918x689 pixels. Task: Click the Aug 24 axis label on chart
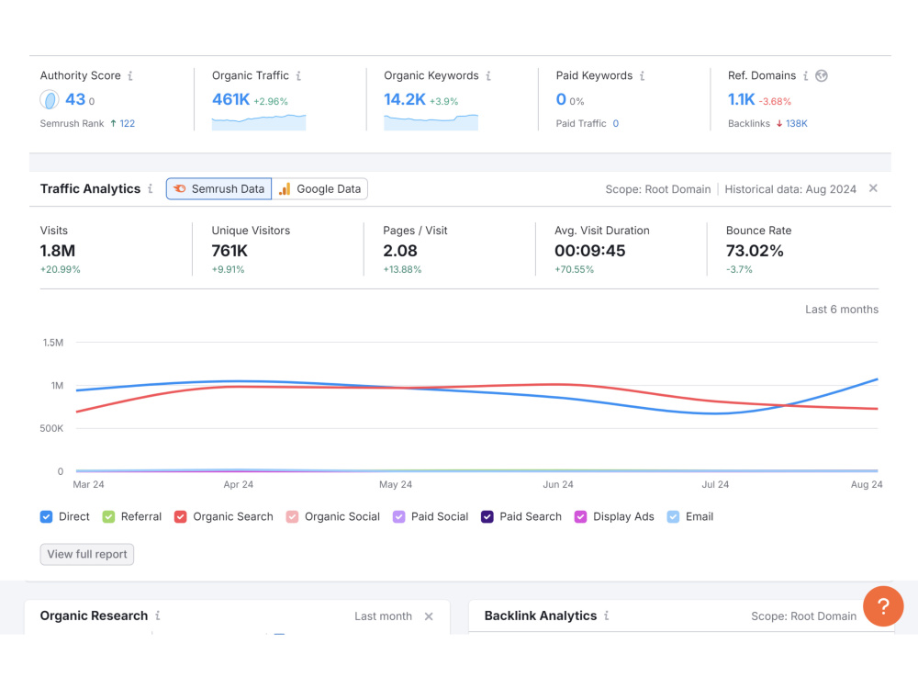(x=867, y=484)
